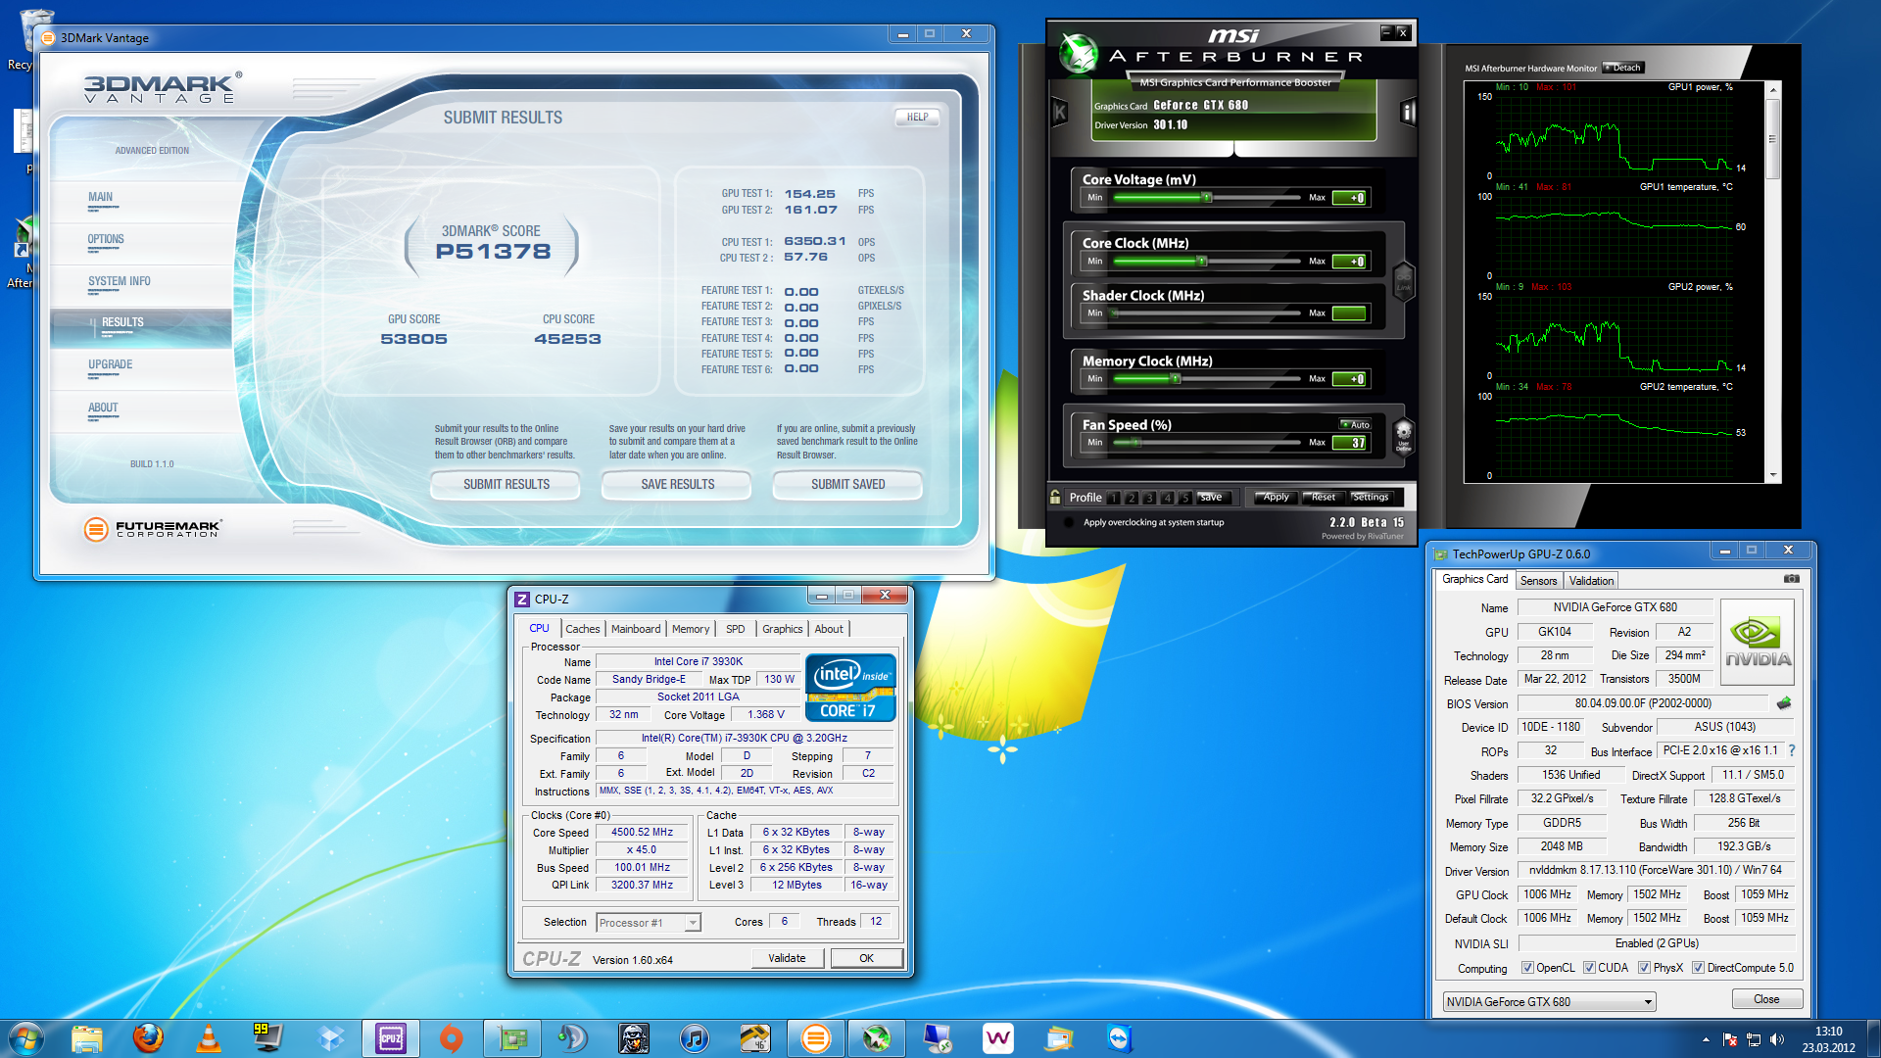1881x1058 pixels.
Task: Click the CPU-Z taskbar icon
Action: coord(391,1038)
